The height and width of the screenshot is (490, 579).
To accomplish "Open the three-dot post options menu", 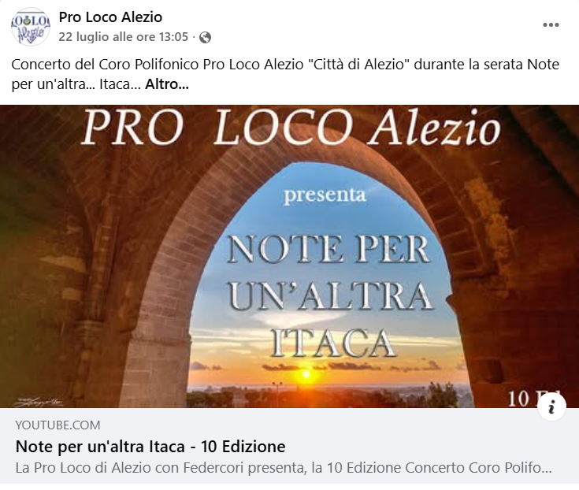I will click(551, 24).
